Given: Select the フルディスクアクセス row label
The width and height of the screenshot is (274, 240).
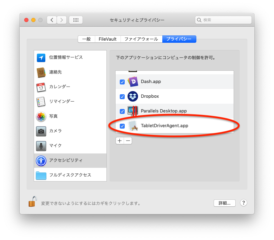Looking at the screenshot, I should pyautogui.click(x=70, y=175).
